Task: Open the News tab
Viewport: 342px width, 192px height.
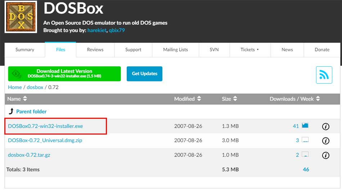Action: [x=287, y=50]
